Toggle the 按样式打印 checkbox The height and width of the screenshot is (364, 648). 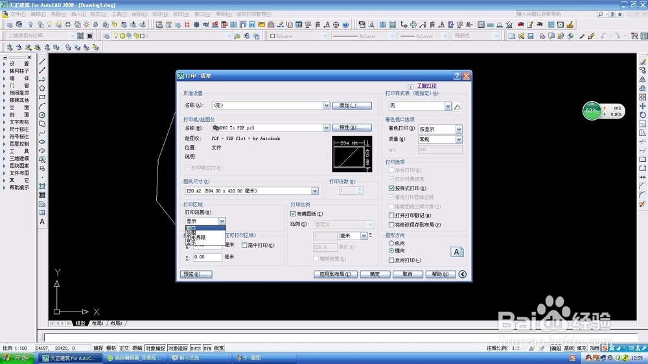(391, 188)
